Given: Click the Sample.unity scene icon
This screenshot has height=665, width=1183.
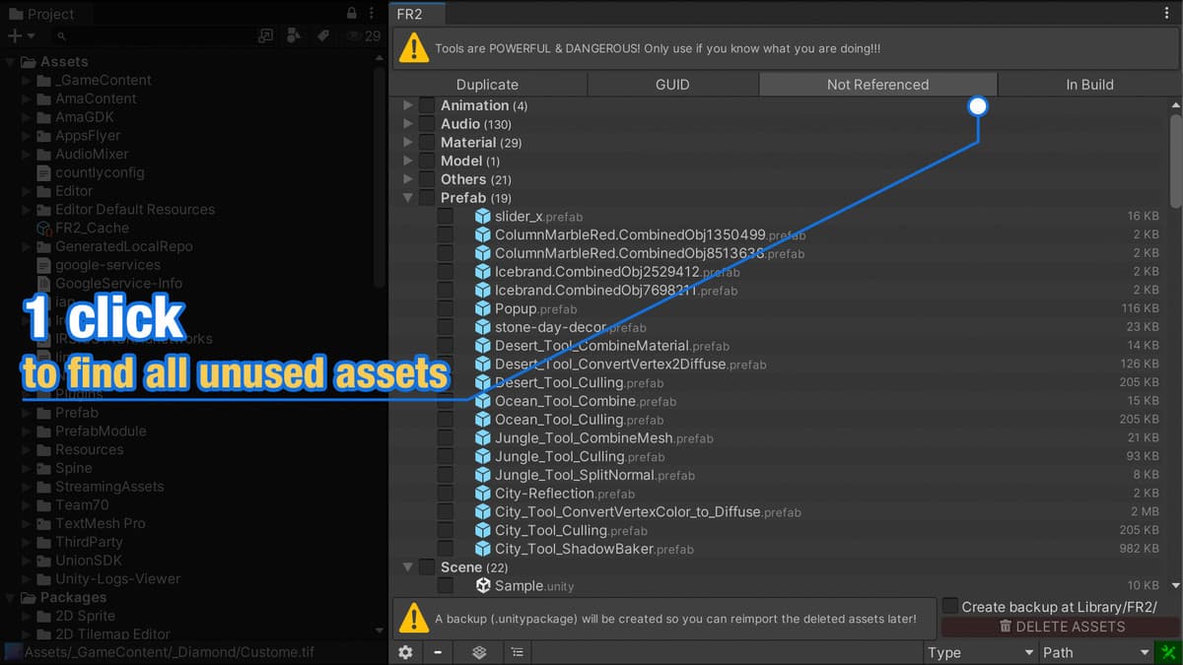Looking at the screenshot, I should [x=483, y=585].
